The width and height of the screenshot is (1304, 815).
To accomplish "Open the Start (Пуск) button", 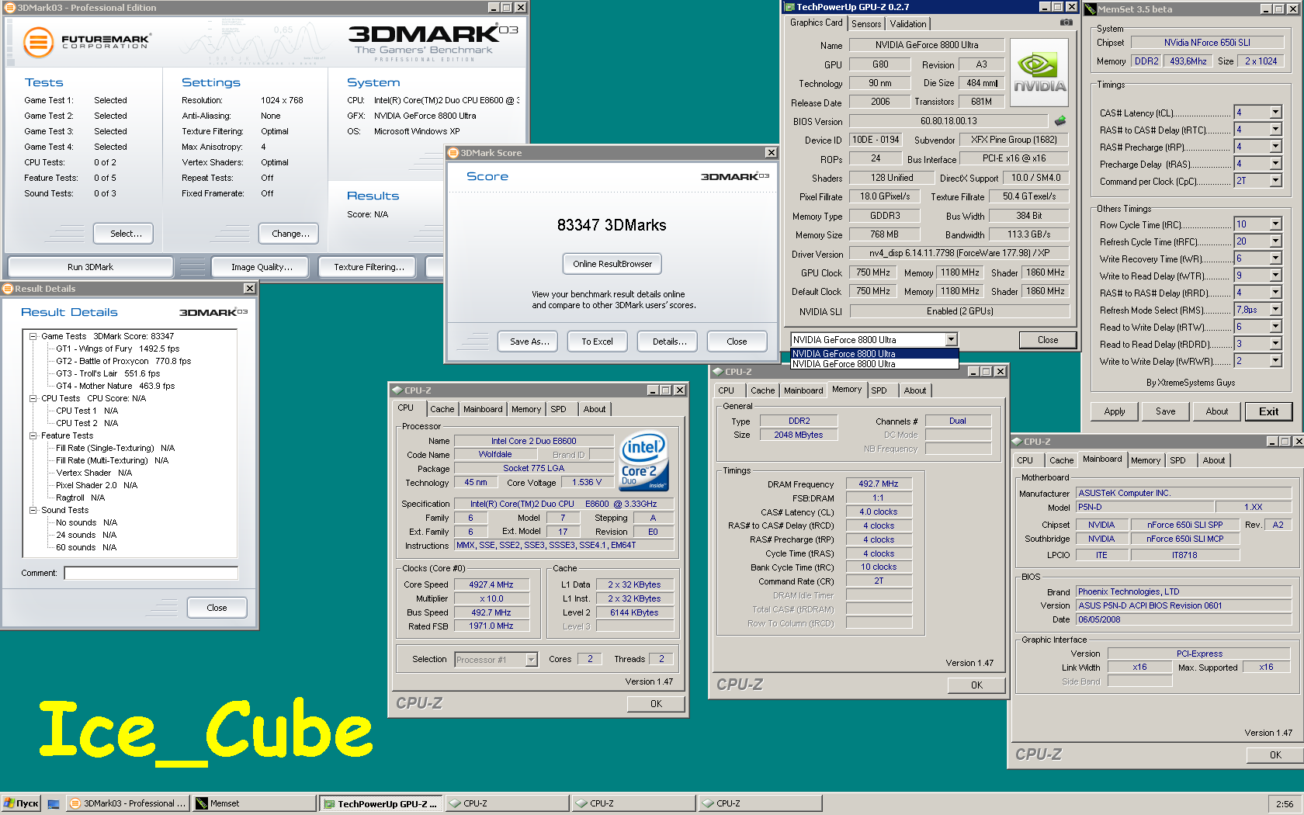I will [21, 803].
